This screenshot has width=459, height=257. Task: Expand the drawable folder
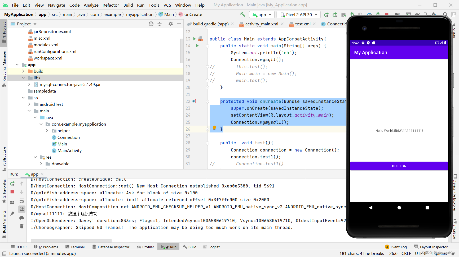tap(41, 164)
